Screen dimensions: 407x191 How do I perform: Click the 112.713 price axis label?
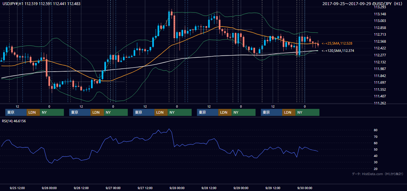[380, 34]
